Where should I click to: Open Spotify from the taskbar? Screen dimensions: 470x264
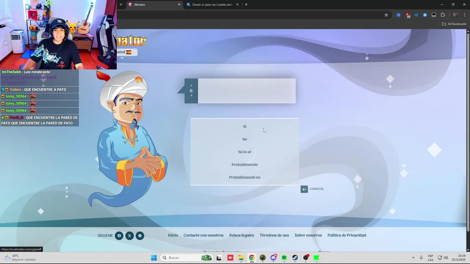click(x=284, y=258)
